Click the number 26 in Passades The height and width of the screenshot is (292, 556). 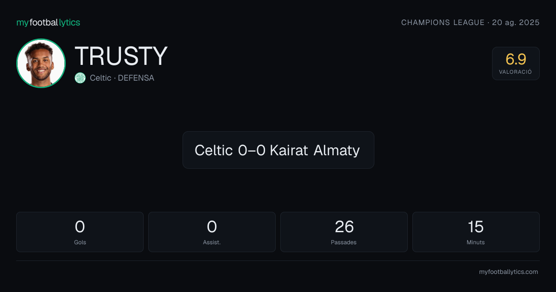click(x=344, y=227)
